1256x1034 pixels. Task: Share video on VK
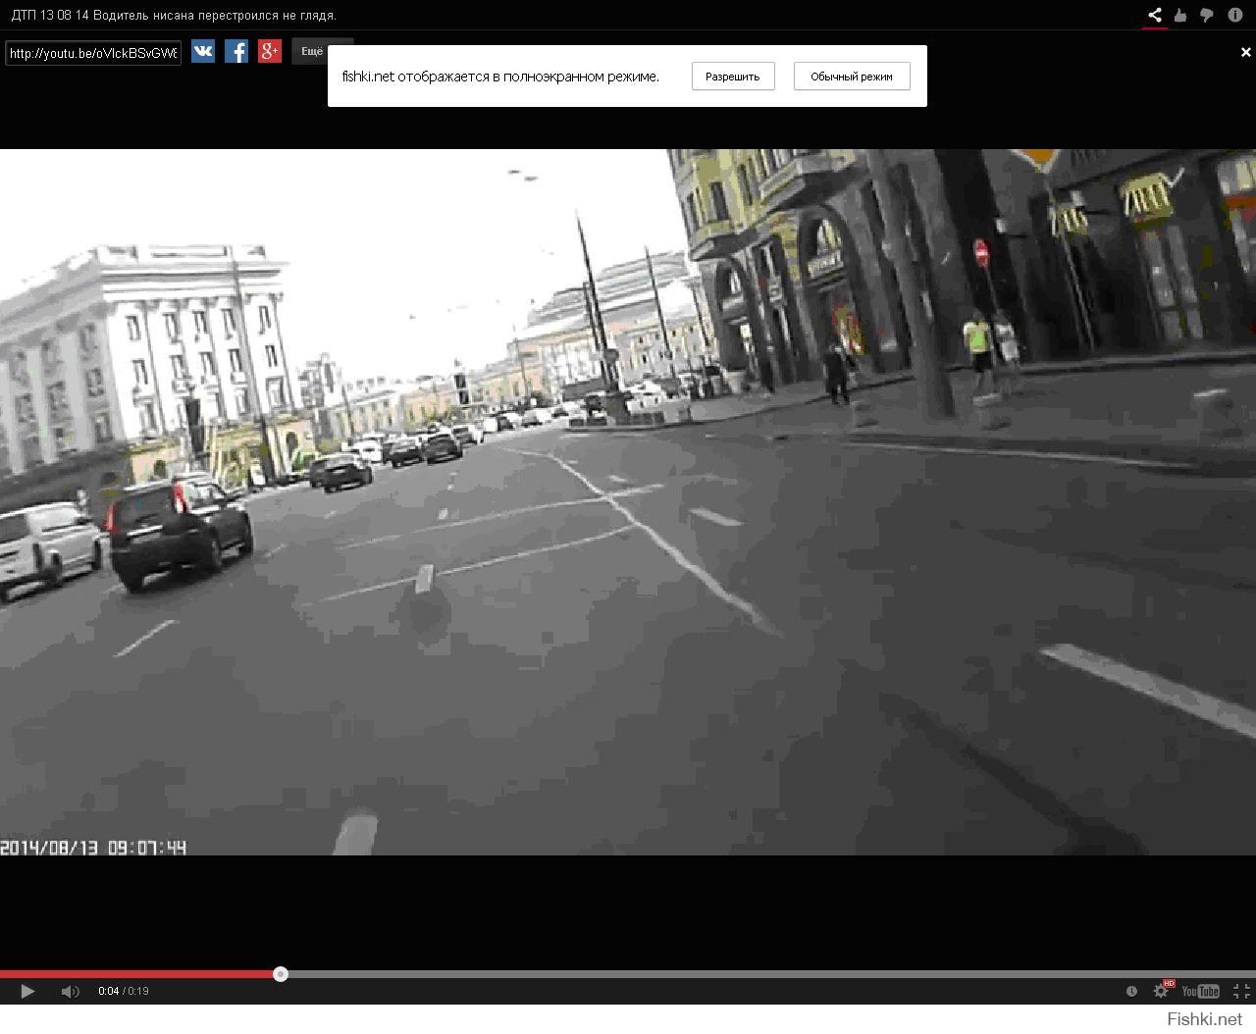point(203,52)
